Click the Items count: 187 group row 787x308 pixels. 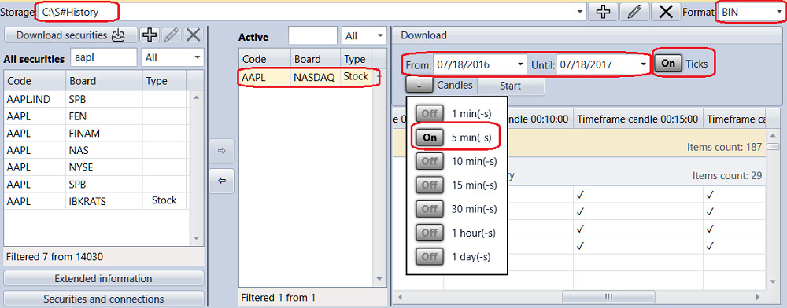point(580,144)
